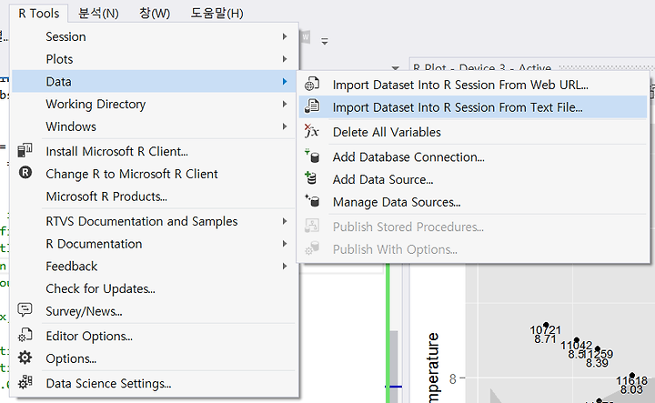Open the 창(W) menu
Screen dimensions: 655x403
pyautogui.click(x=155, y=14)
